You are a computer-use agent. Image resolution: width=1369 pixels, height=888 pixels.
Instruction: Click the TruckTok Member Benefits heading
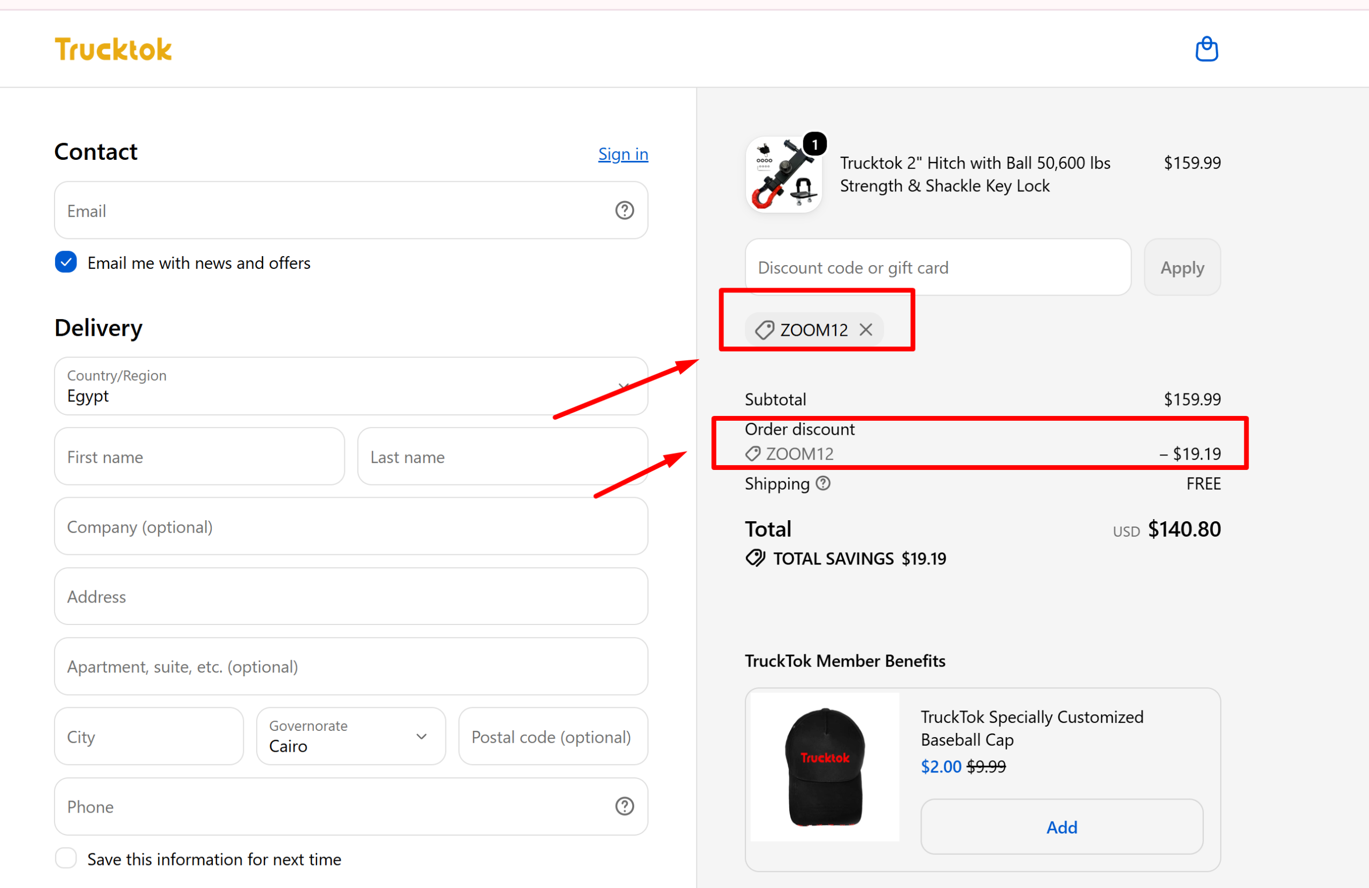tap(845, 661)
